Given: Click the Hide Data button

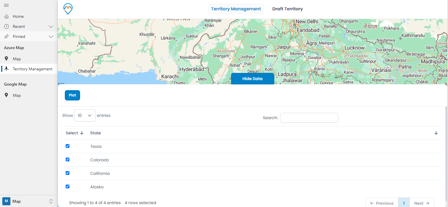Looking at the screenshot, I should click(252, 79).
